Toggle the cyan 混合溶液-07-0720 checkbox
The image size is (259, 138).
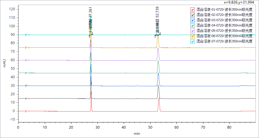(192, 41)
